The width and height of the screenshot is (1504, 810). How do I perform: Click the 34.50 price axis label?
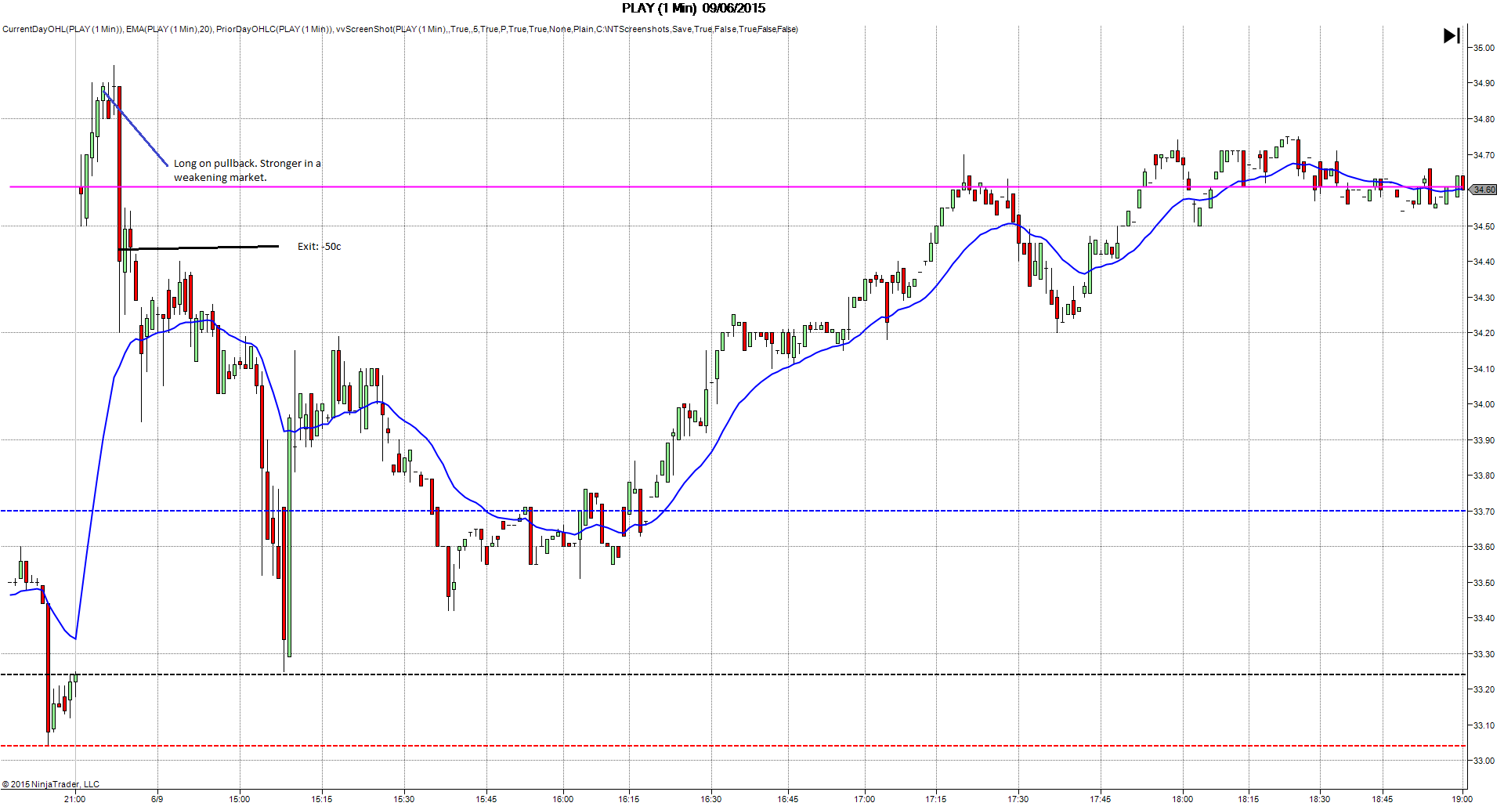[x=1484, y=226]
